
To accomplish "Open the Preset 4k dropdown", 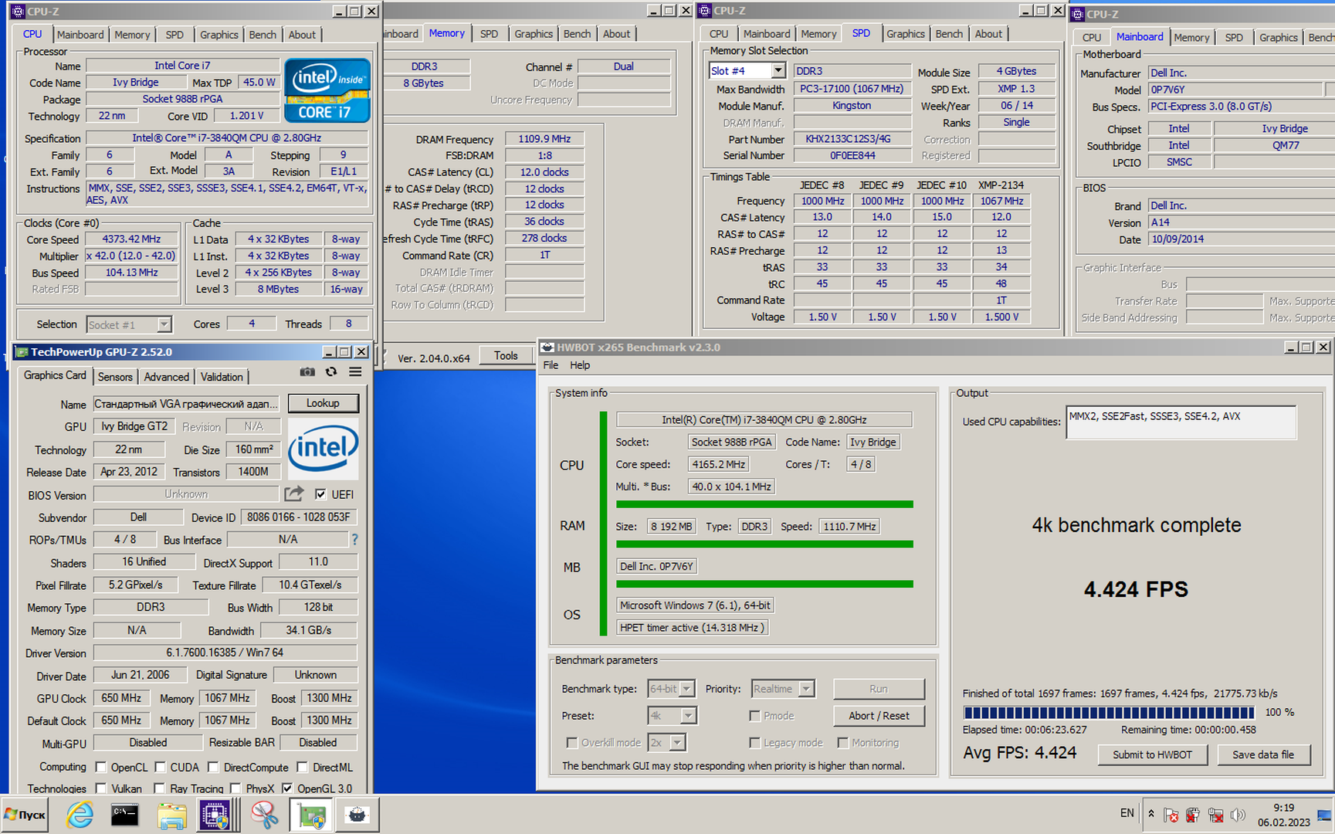I will [x=687, y=716].
